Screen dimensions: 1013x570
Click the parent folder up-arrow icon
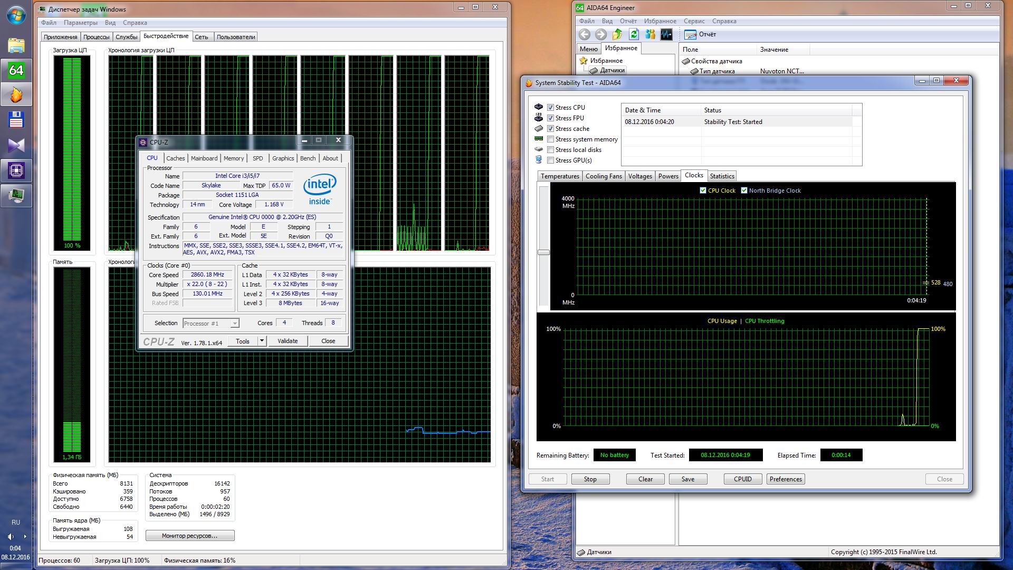tap(617, 34)
